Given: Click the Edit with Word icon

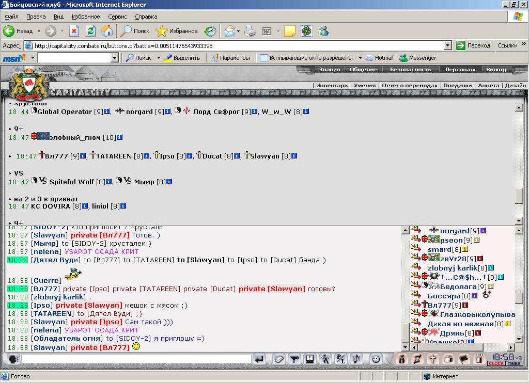Looking at the screenshot, I should coord(267,31).
